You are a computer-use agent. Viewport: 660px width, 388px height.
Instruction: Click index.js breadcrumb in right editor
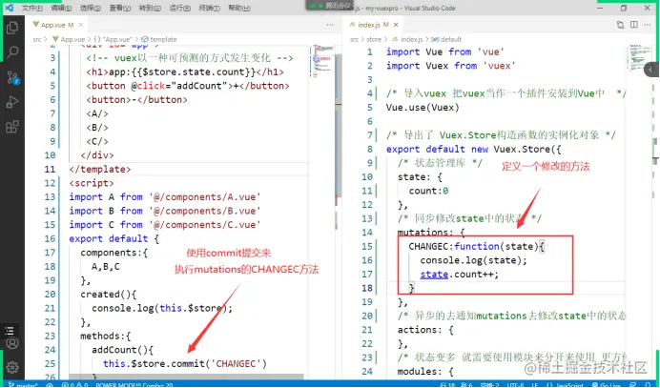coord(407,39)
